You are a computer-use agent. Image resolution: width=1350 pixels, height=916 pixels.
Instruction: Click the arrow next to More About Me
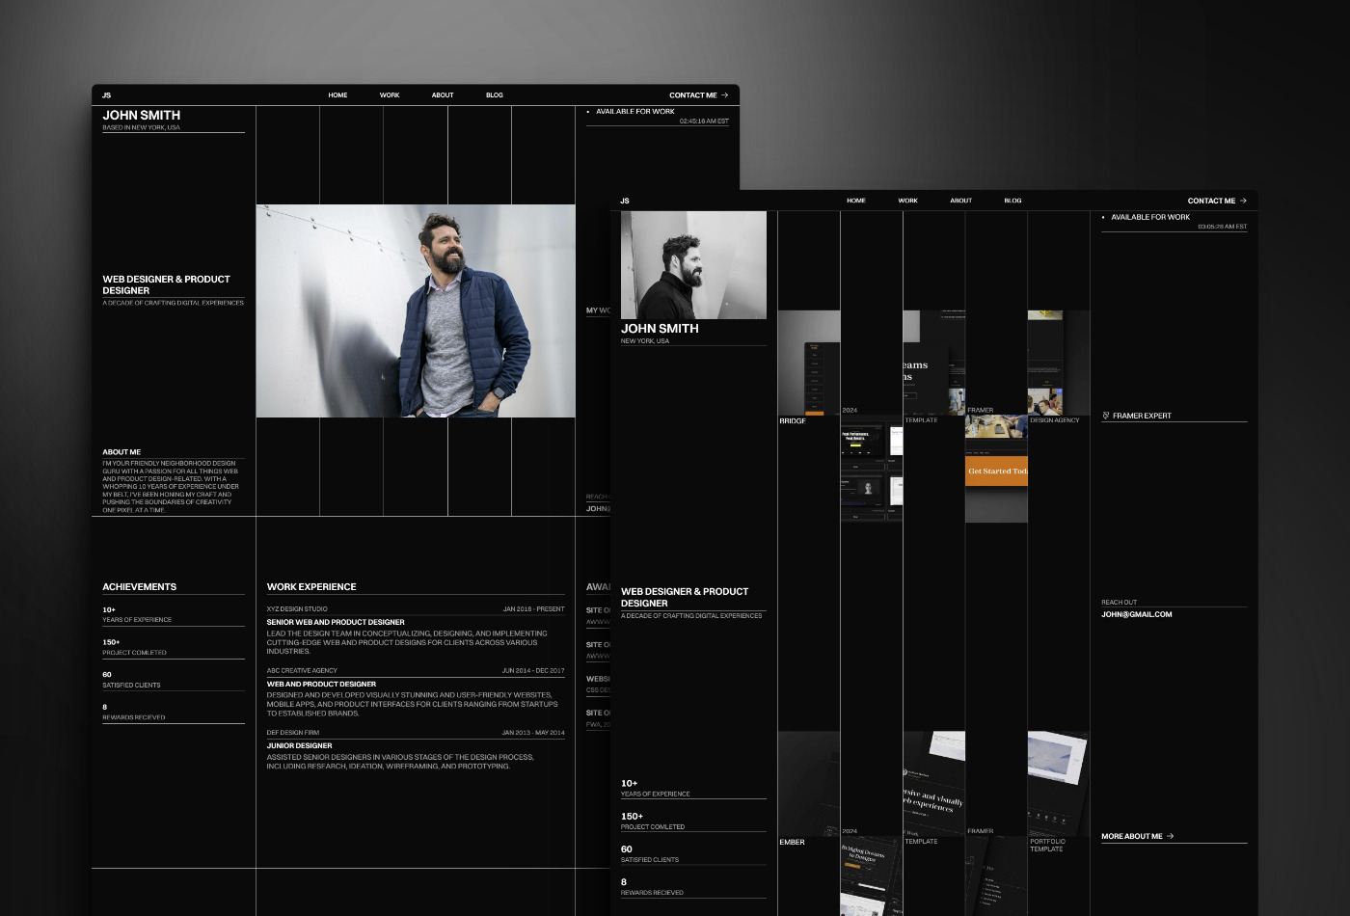[1171, 836]
